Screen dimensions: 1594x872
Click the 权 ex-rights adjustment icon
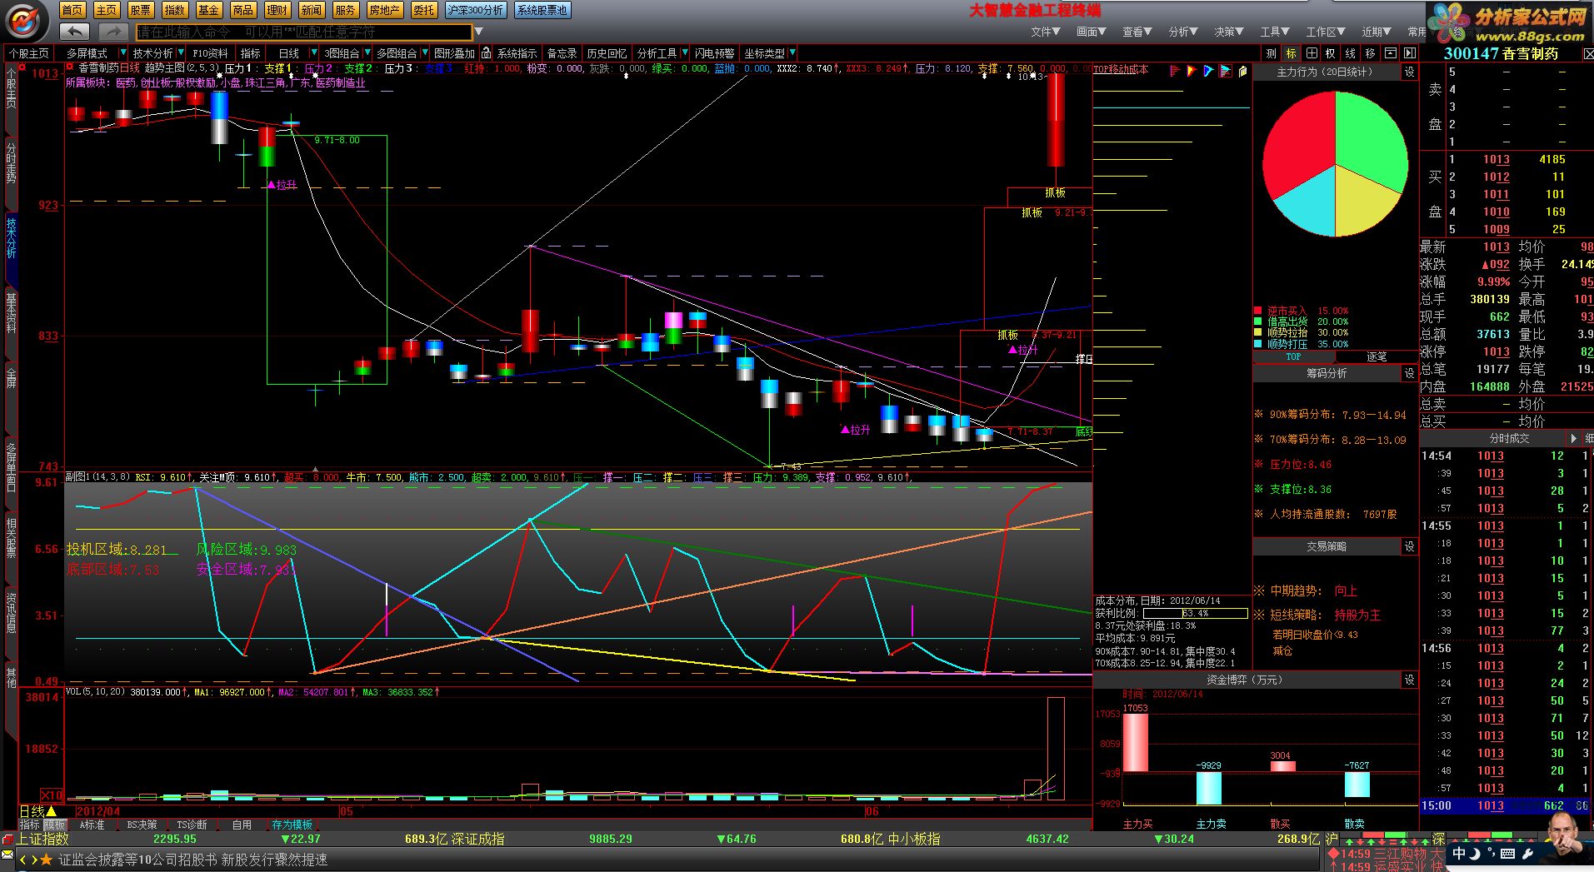pos(1331,53)
